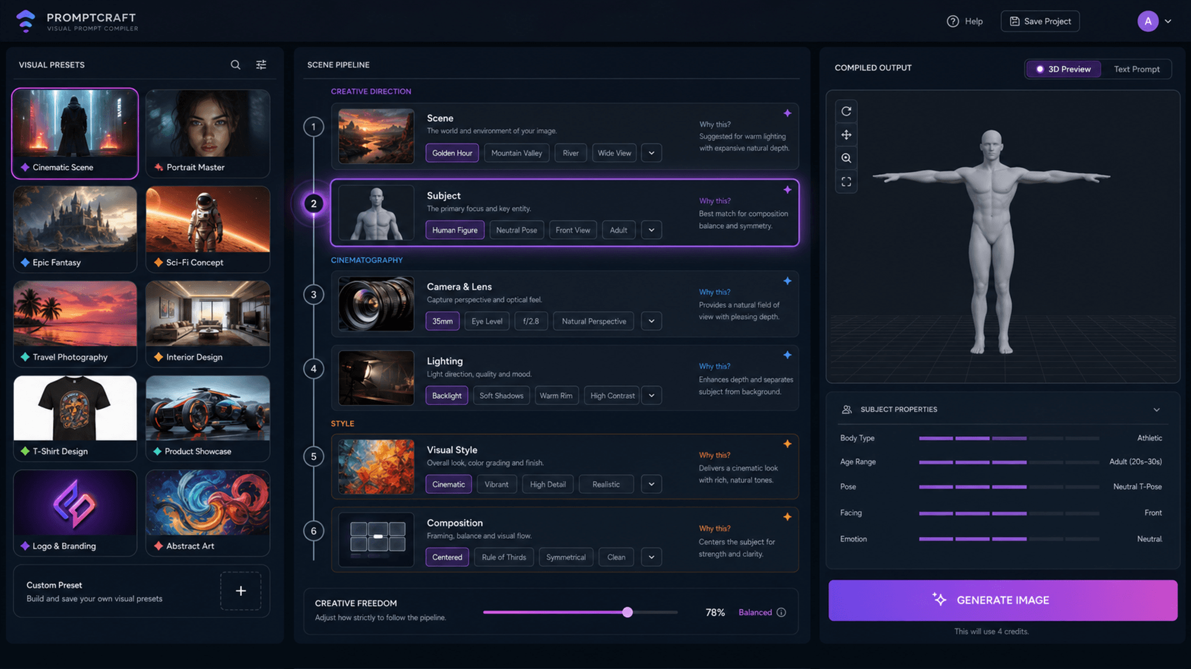1191x669 pixels.
Task: Click the sparkle icon on Subject card
Action: pyautogui.click(x=787, y=190)
